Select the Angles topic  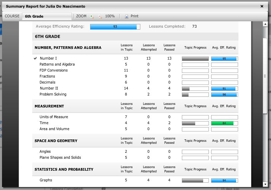[45, 151]
